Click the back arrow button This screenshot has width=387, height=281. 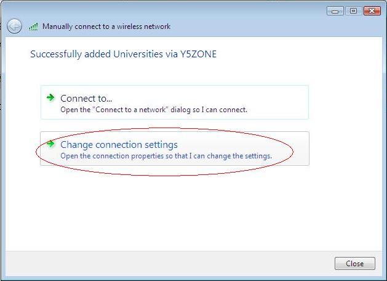tap(14, 26)
